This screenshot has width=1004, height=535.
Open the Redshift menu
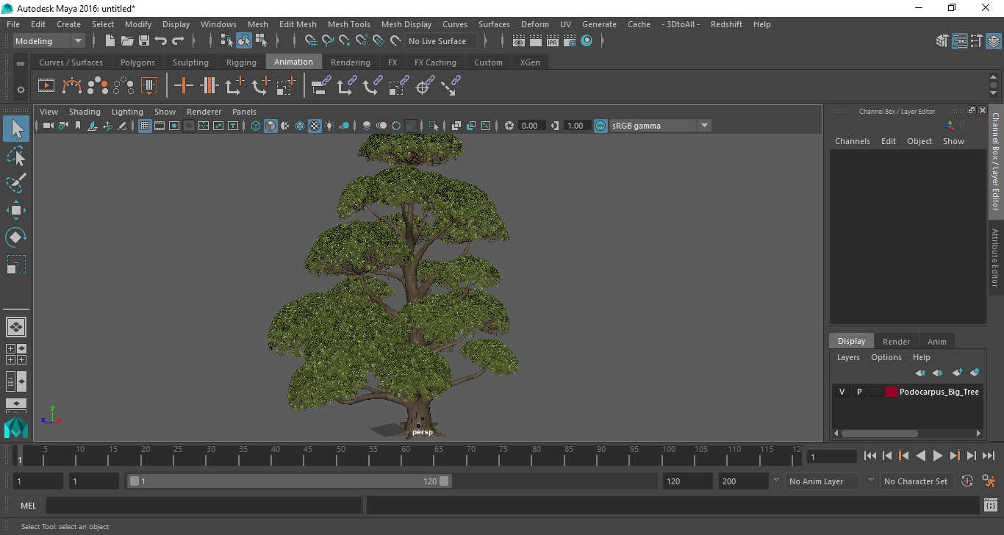point(726,24)
